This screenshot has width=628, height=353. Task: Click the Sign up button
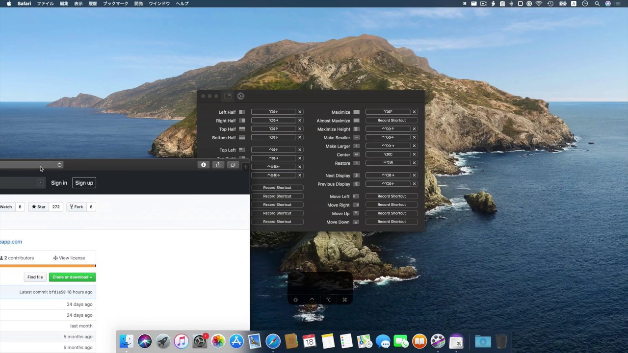pyautogui.click(x=84, y=183)
